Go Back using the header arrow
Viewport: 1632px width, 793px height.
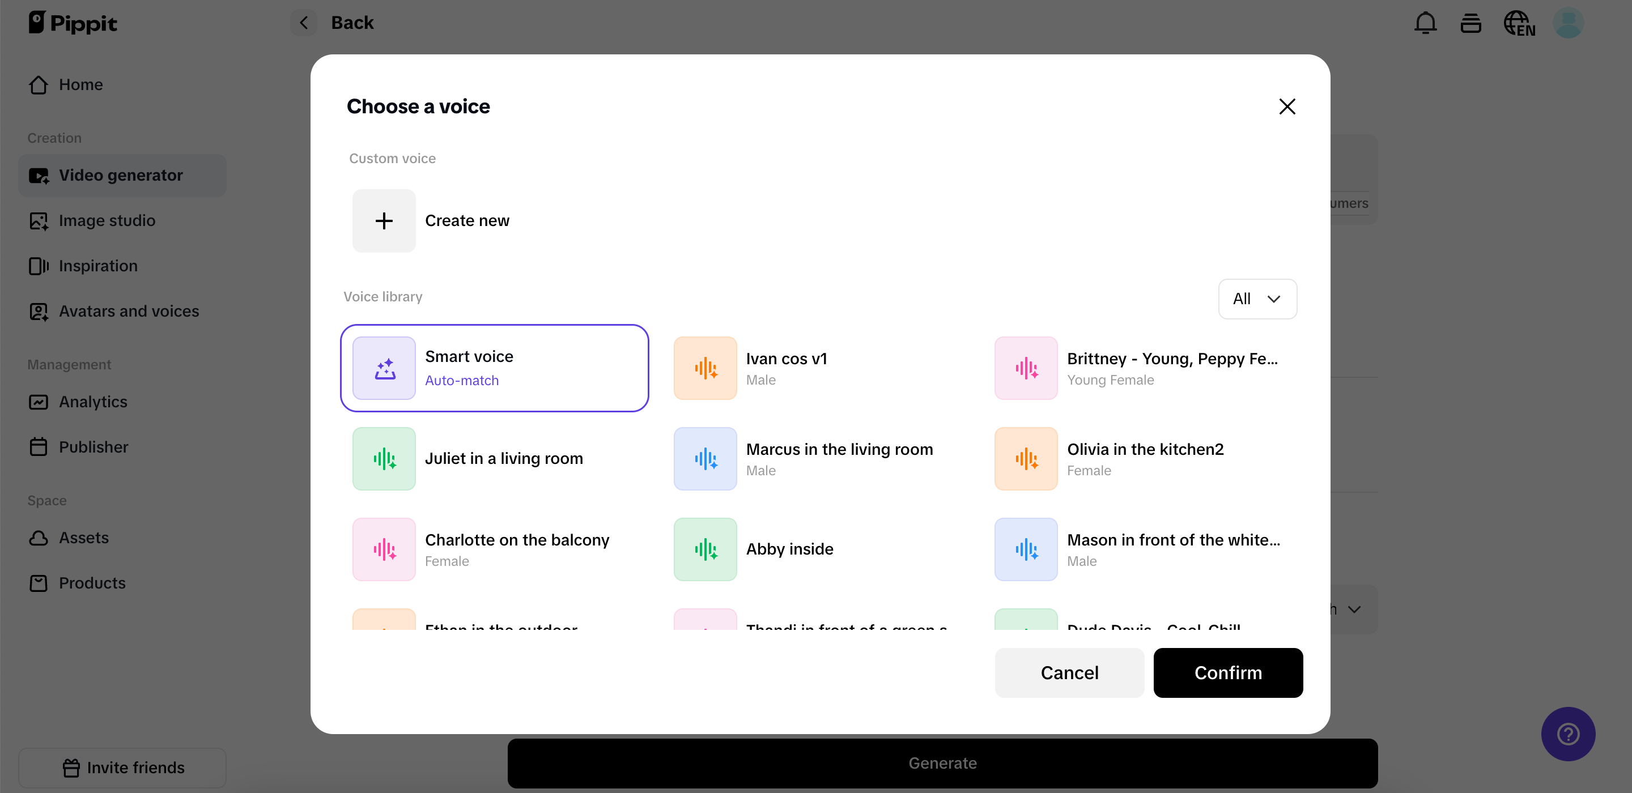click(x=304, y=22)
